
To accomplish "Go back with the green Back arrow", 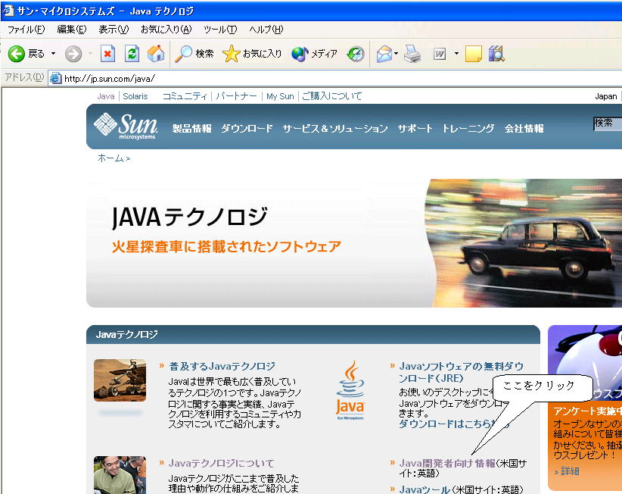I will click(x=17, y=54).
